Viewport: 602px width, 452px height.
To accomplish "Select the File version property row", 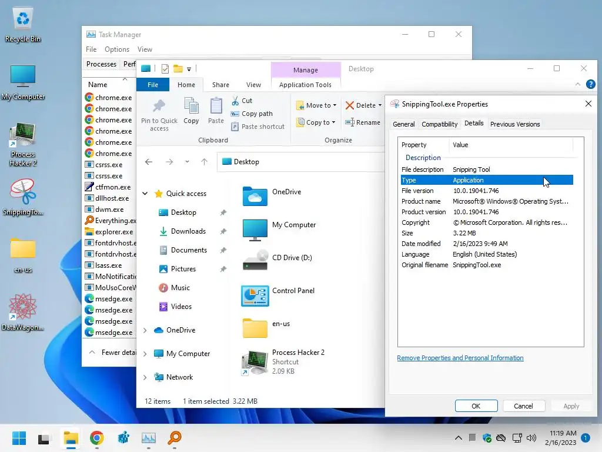I will (487, 191).
